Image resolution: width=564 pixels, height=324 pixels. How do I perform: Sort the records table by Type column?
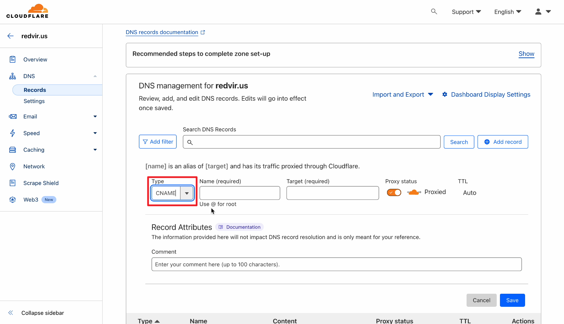(148, 321)
